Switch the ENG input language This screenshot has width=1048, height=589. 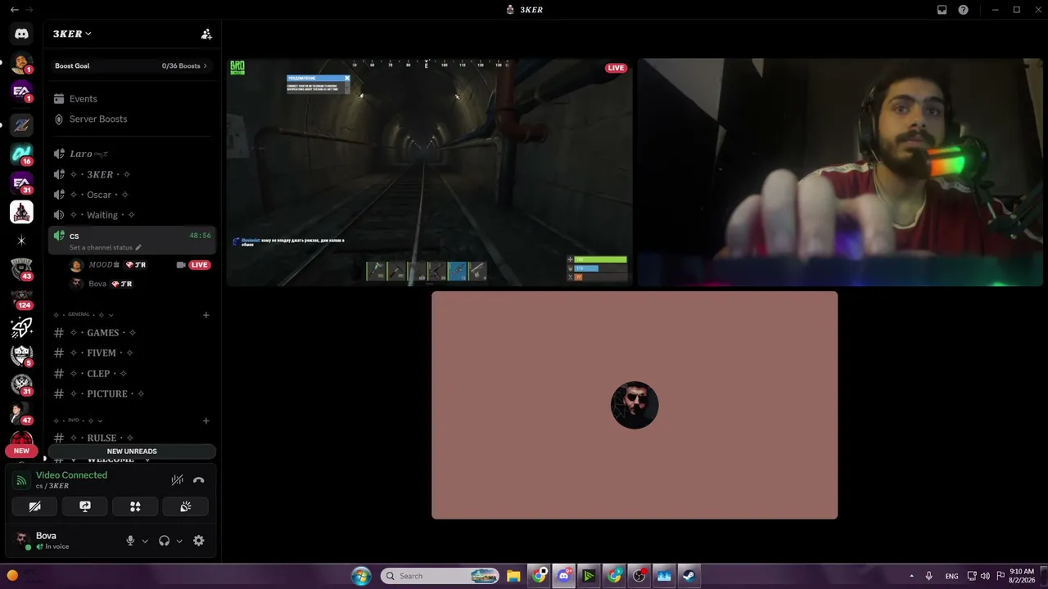tap(951, 576)
